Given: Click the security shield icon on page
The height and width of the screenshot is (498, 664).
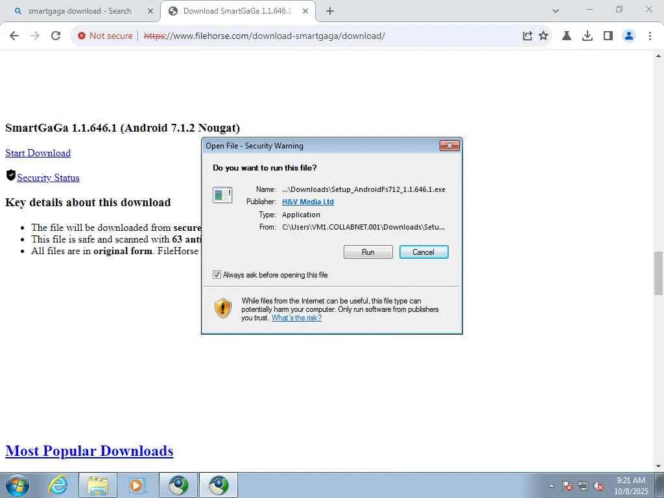Looking at the screenshot, I should click(x=11, y=175).
